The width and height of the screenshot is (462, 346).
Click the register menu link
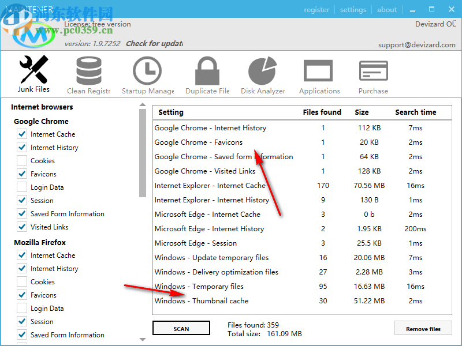[x=316, y=10]
